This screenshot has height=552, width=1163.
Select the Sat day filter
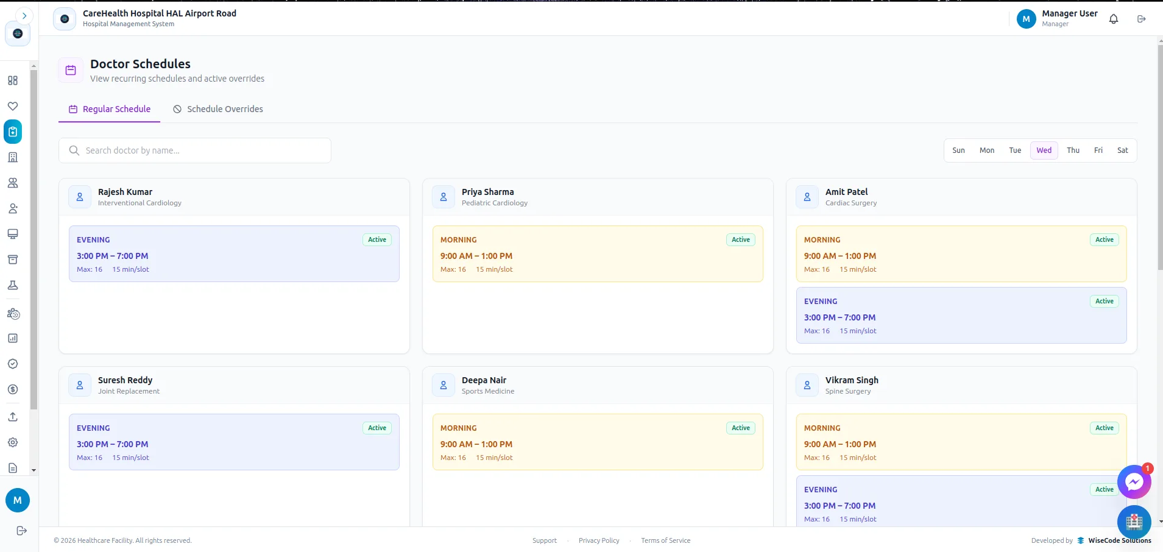coord(1123,150)
